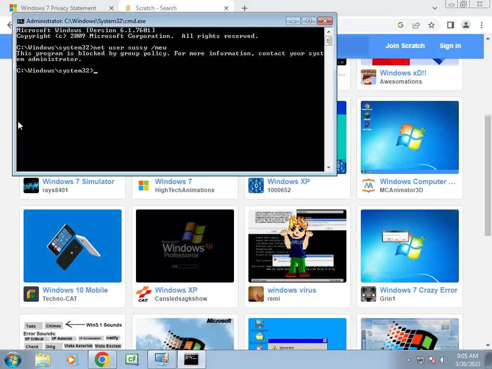Image resolution: width=492 pixels, height=369 pixels.
Task: Open the C# app on the taskbar
Action: coord(132,359)
